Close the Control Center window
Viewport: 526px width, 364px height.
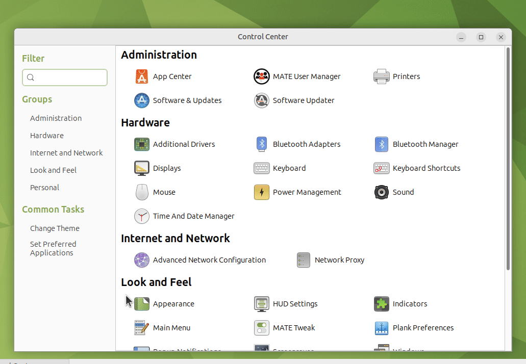click(x=501, y=37)
